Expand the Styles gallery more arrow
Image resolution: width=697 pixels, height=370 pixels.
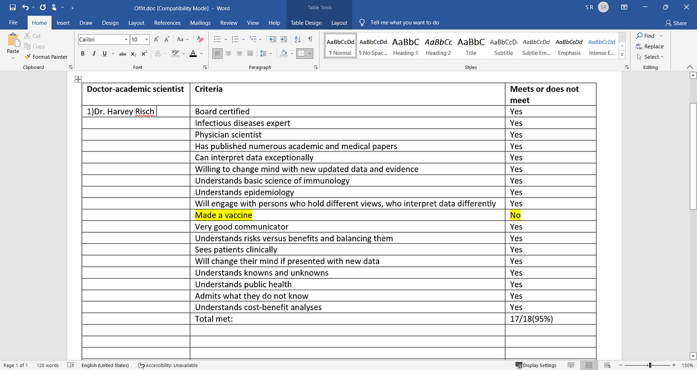click(x=622, y=55)
